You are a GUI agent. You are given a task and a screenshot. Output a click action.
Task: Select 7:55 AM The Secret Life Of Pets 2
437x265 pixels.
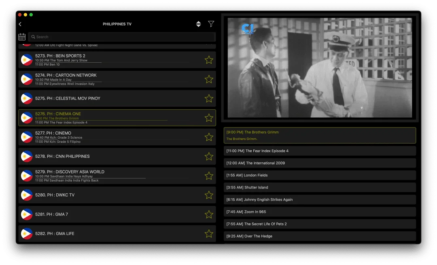click(x=320, y=224)
